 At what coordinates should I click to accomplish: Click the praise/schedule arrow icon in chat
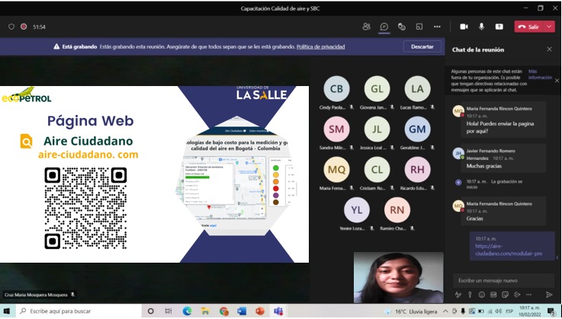(x=517, y=295)
